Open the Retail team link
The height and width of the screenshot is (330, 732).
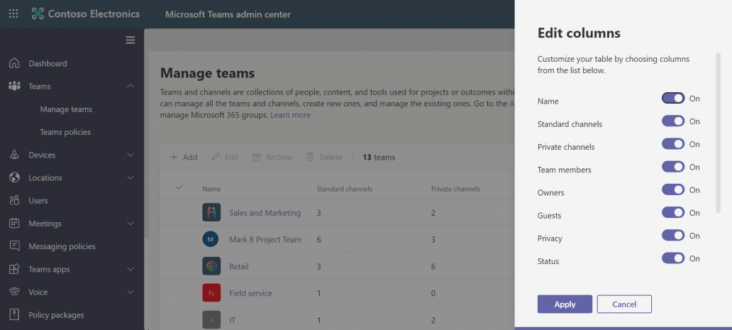238,266
